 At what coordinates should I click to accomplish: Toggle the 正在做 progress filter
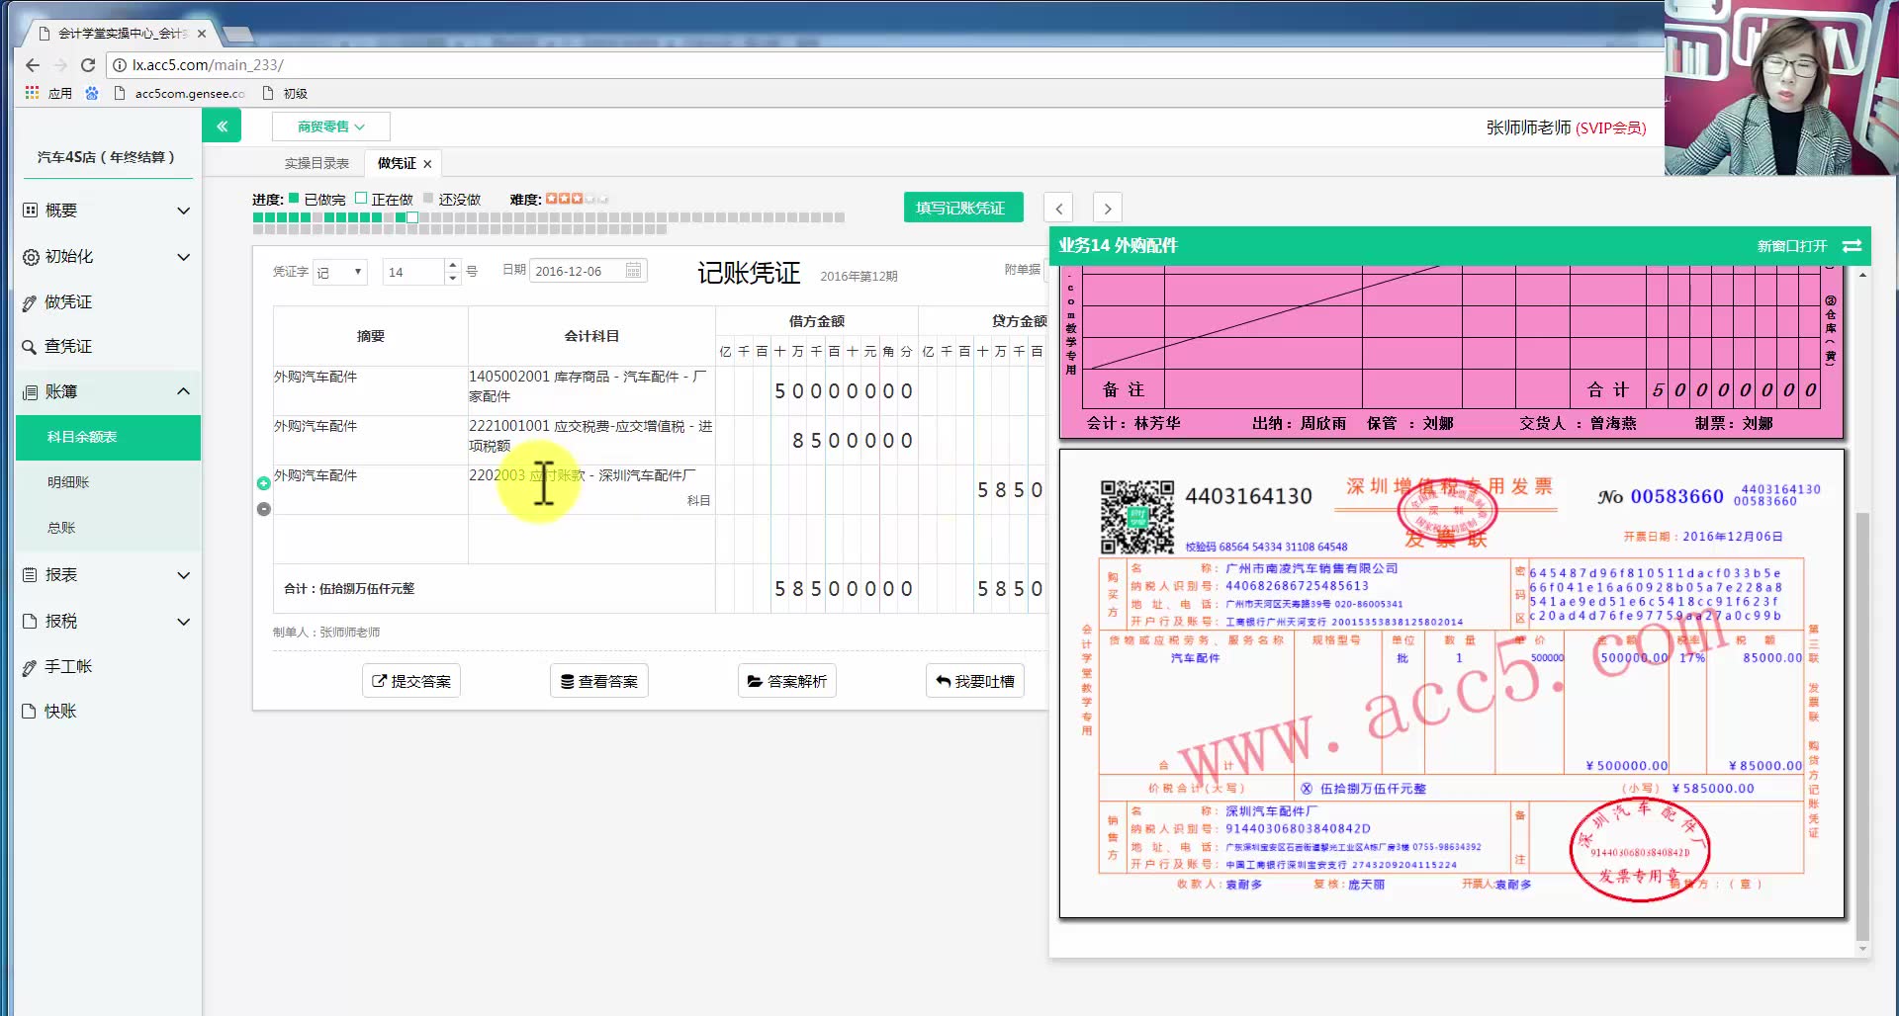click(x=362, y=198)
